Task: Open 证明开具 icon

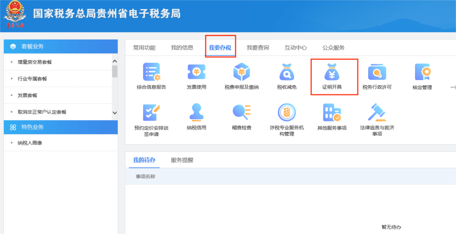Action: pyautogui.click(x=332, y=72)
